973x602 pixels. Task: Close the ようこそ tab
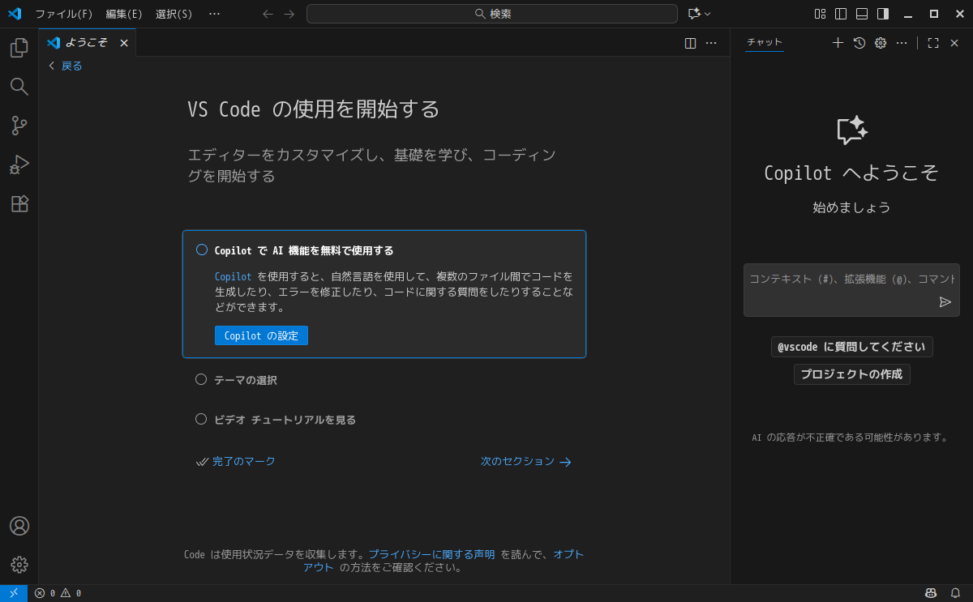(x=124, y=43)
